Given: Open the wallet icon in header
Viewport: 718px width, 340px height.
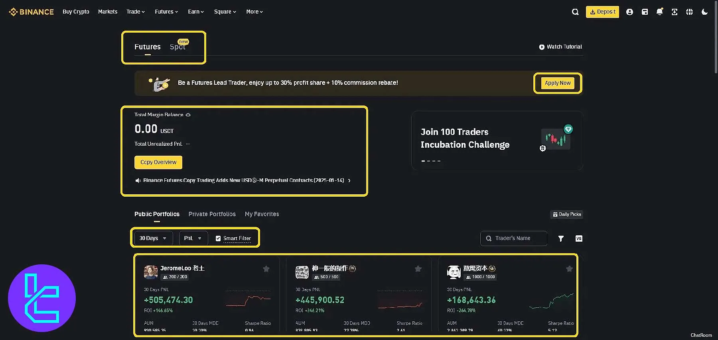Looking at the screenshot, I should 645,12.
